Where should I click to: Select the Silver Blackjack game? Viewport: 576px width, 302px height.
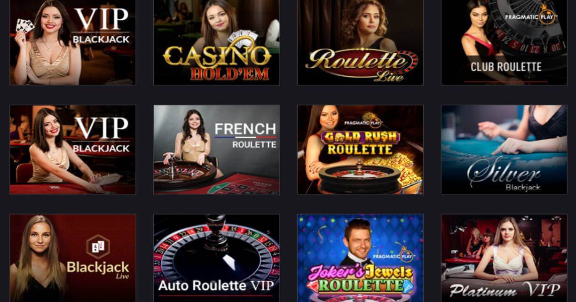(x=504, y=150)
